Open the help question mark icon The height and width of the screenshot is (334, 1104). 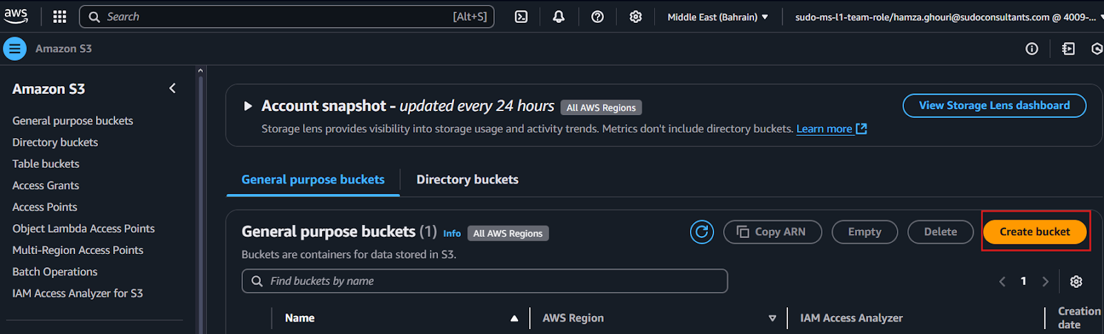[x=598, y=17]
